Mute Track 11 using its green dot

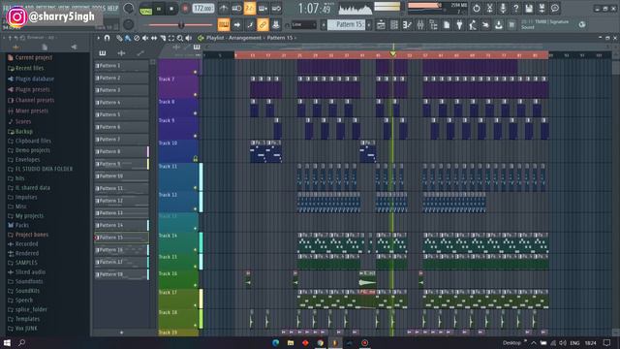click(x=195, y=188)
